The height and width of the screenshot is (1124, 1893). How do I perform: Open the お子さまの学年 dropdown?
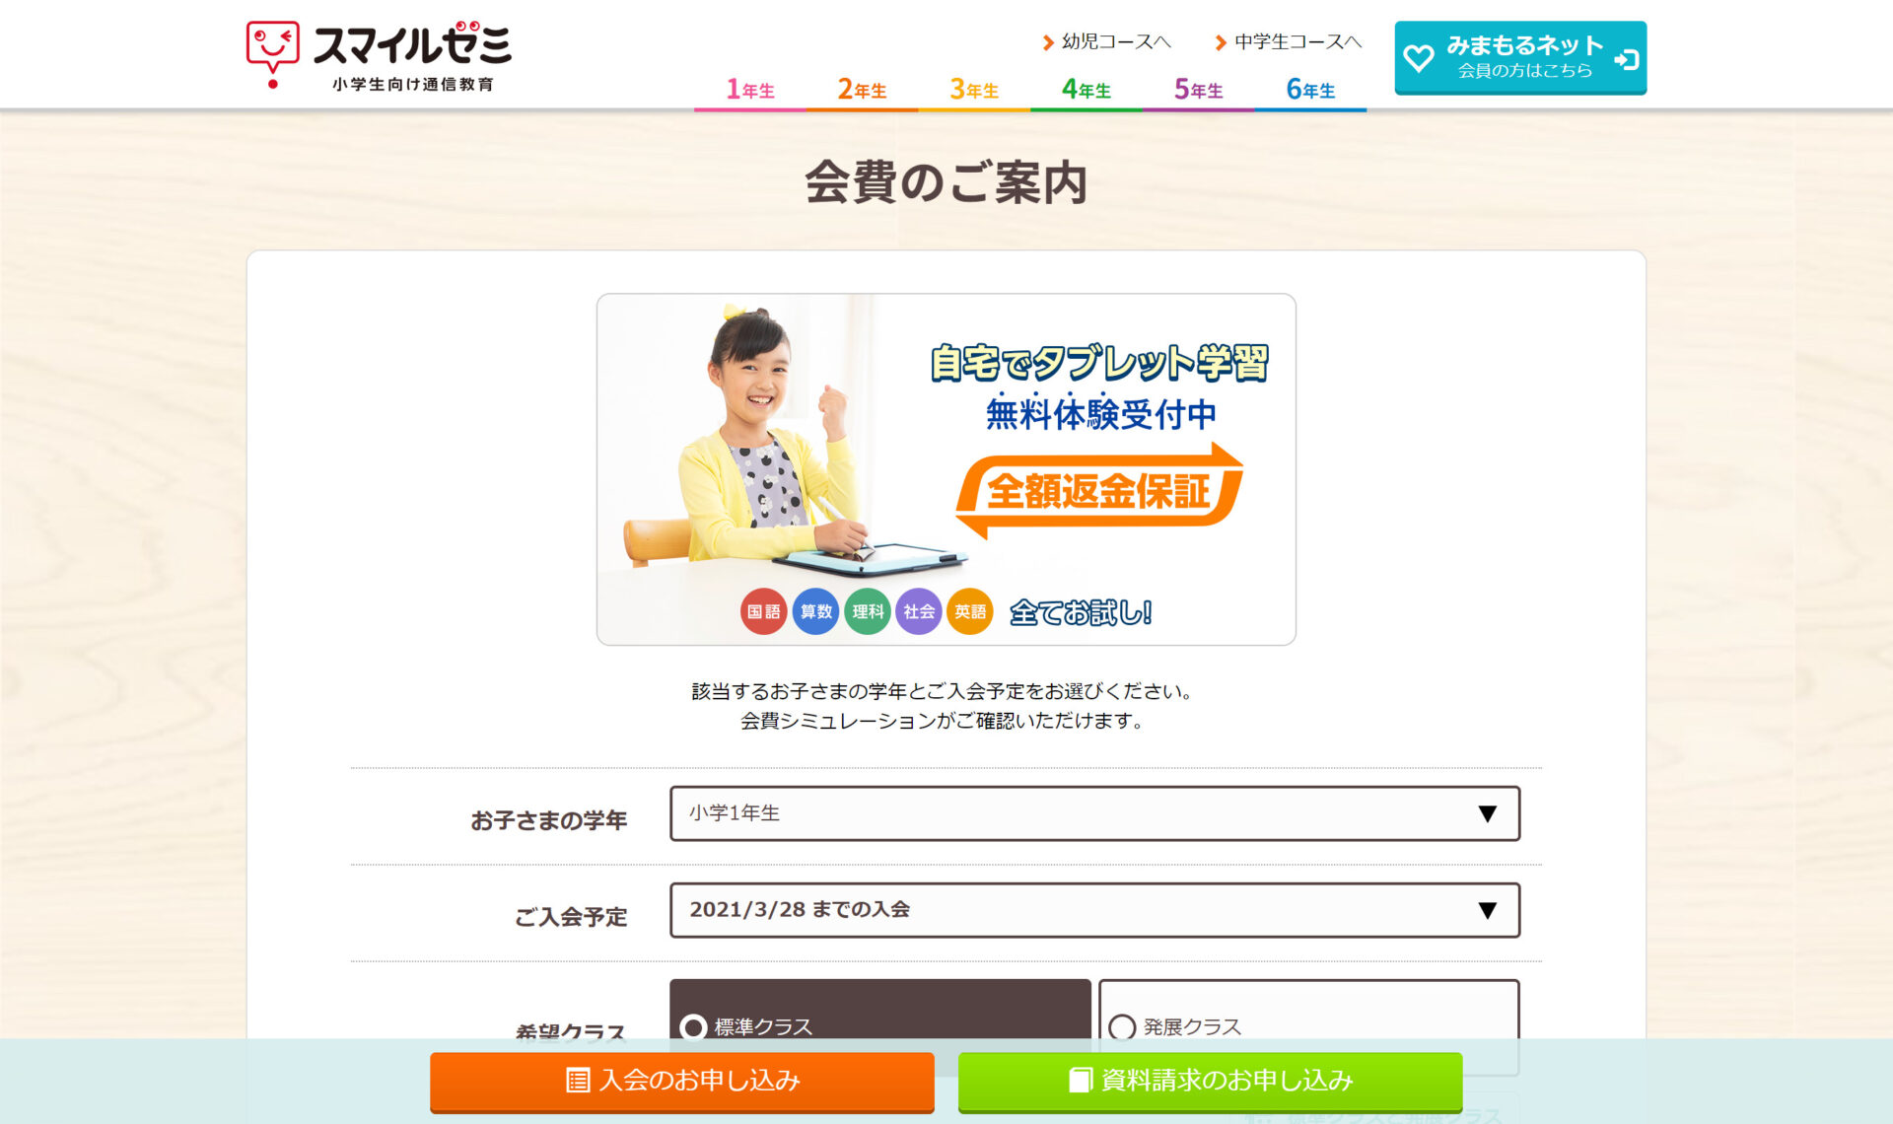coord(1094,813)
